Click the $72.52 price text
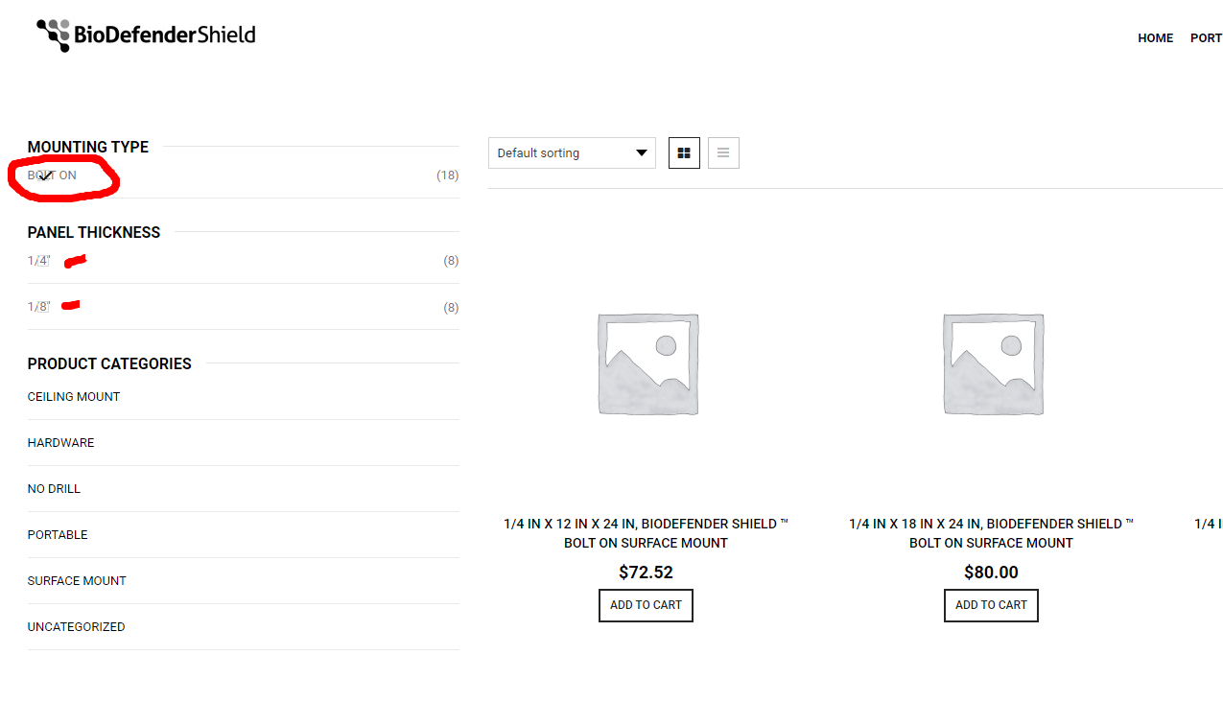The width and height of the screenshot is (1223, 725). [x=646, y=573]
